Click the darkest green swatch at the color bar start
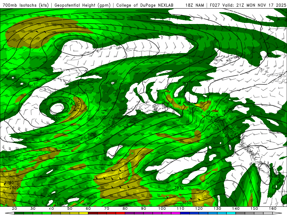Image resolution: width=287 pixels, height=215 pixels. (x=19, y=213)
